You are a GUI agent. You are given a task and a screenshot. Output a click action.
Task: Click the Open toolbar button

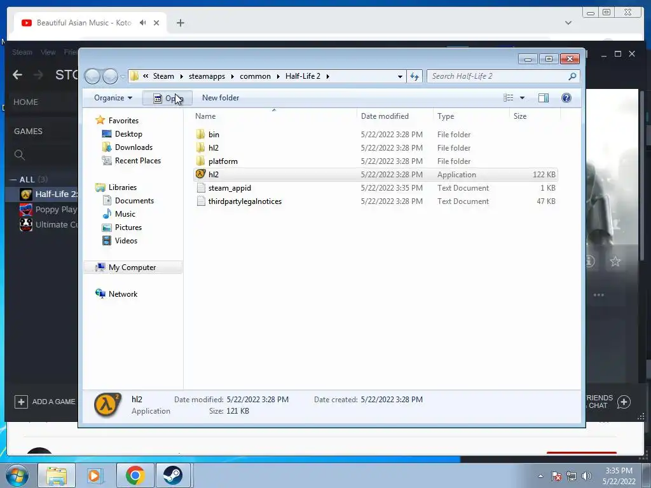coord(167,98)
